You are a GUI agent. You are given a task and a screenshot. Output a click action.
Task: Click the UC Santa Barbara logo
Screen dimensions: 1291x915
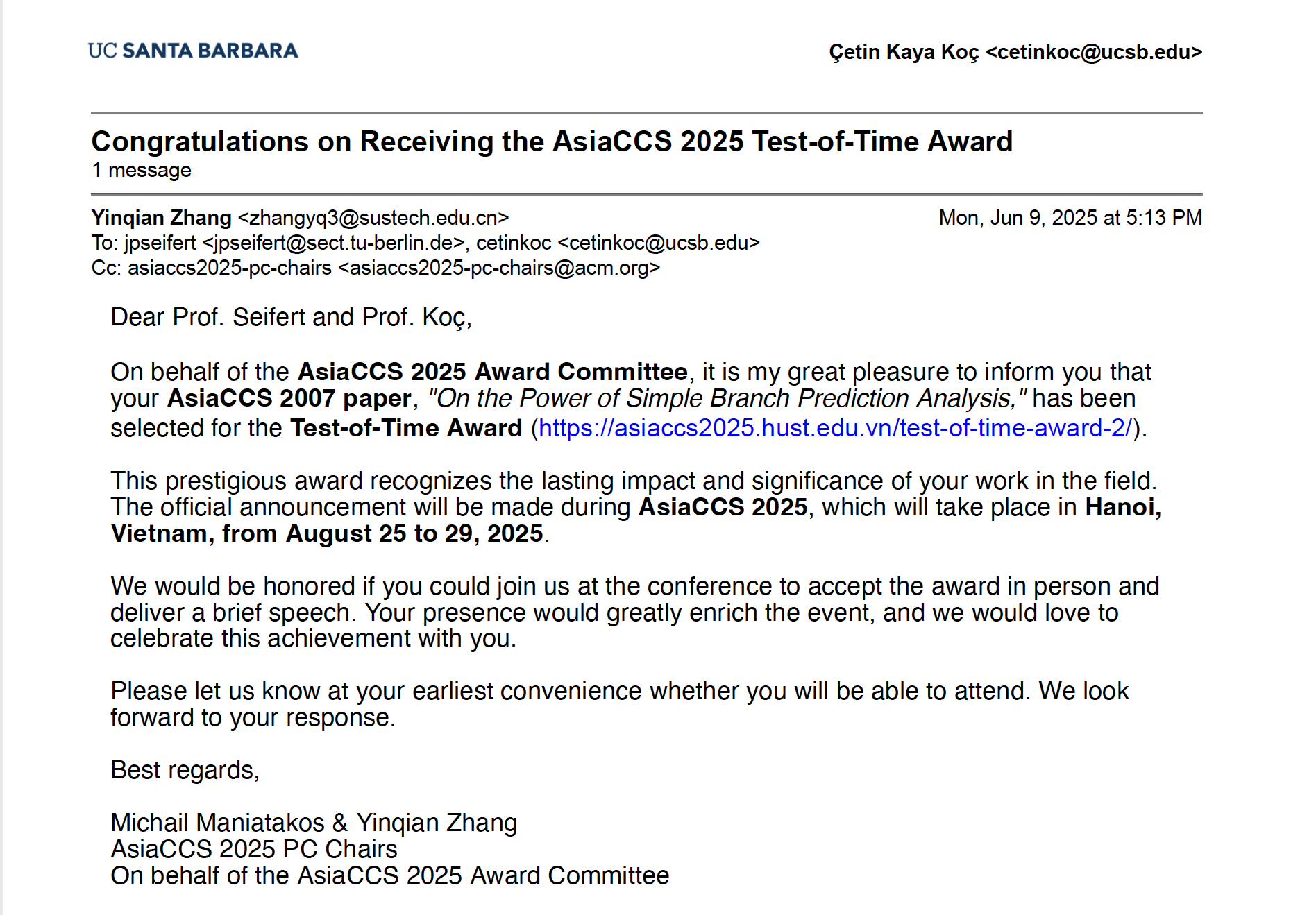[193, 51]
